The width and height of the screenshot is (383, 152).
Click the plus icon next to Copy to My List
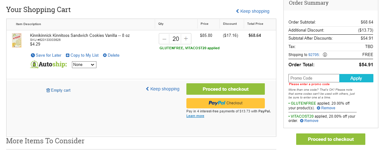tap(68, 55)
